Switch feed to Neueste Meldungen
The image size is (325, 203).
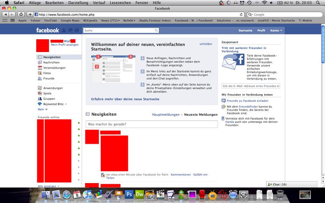[201, 114]
